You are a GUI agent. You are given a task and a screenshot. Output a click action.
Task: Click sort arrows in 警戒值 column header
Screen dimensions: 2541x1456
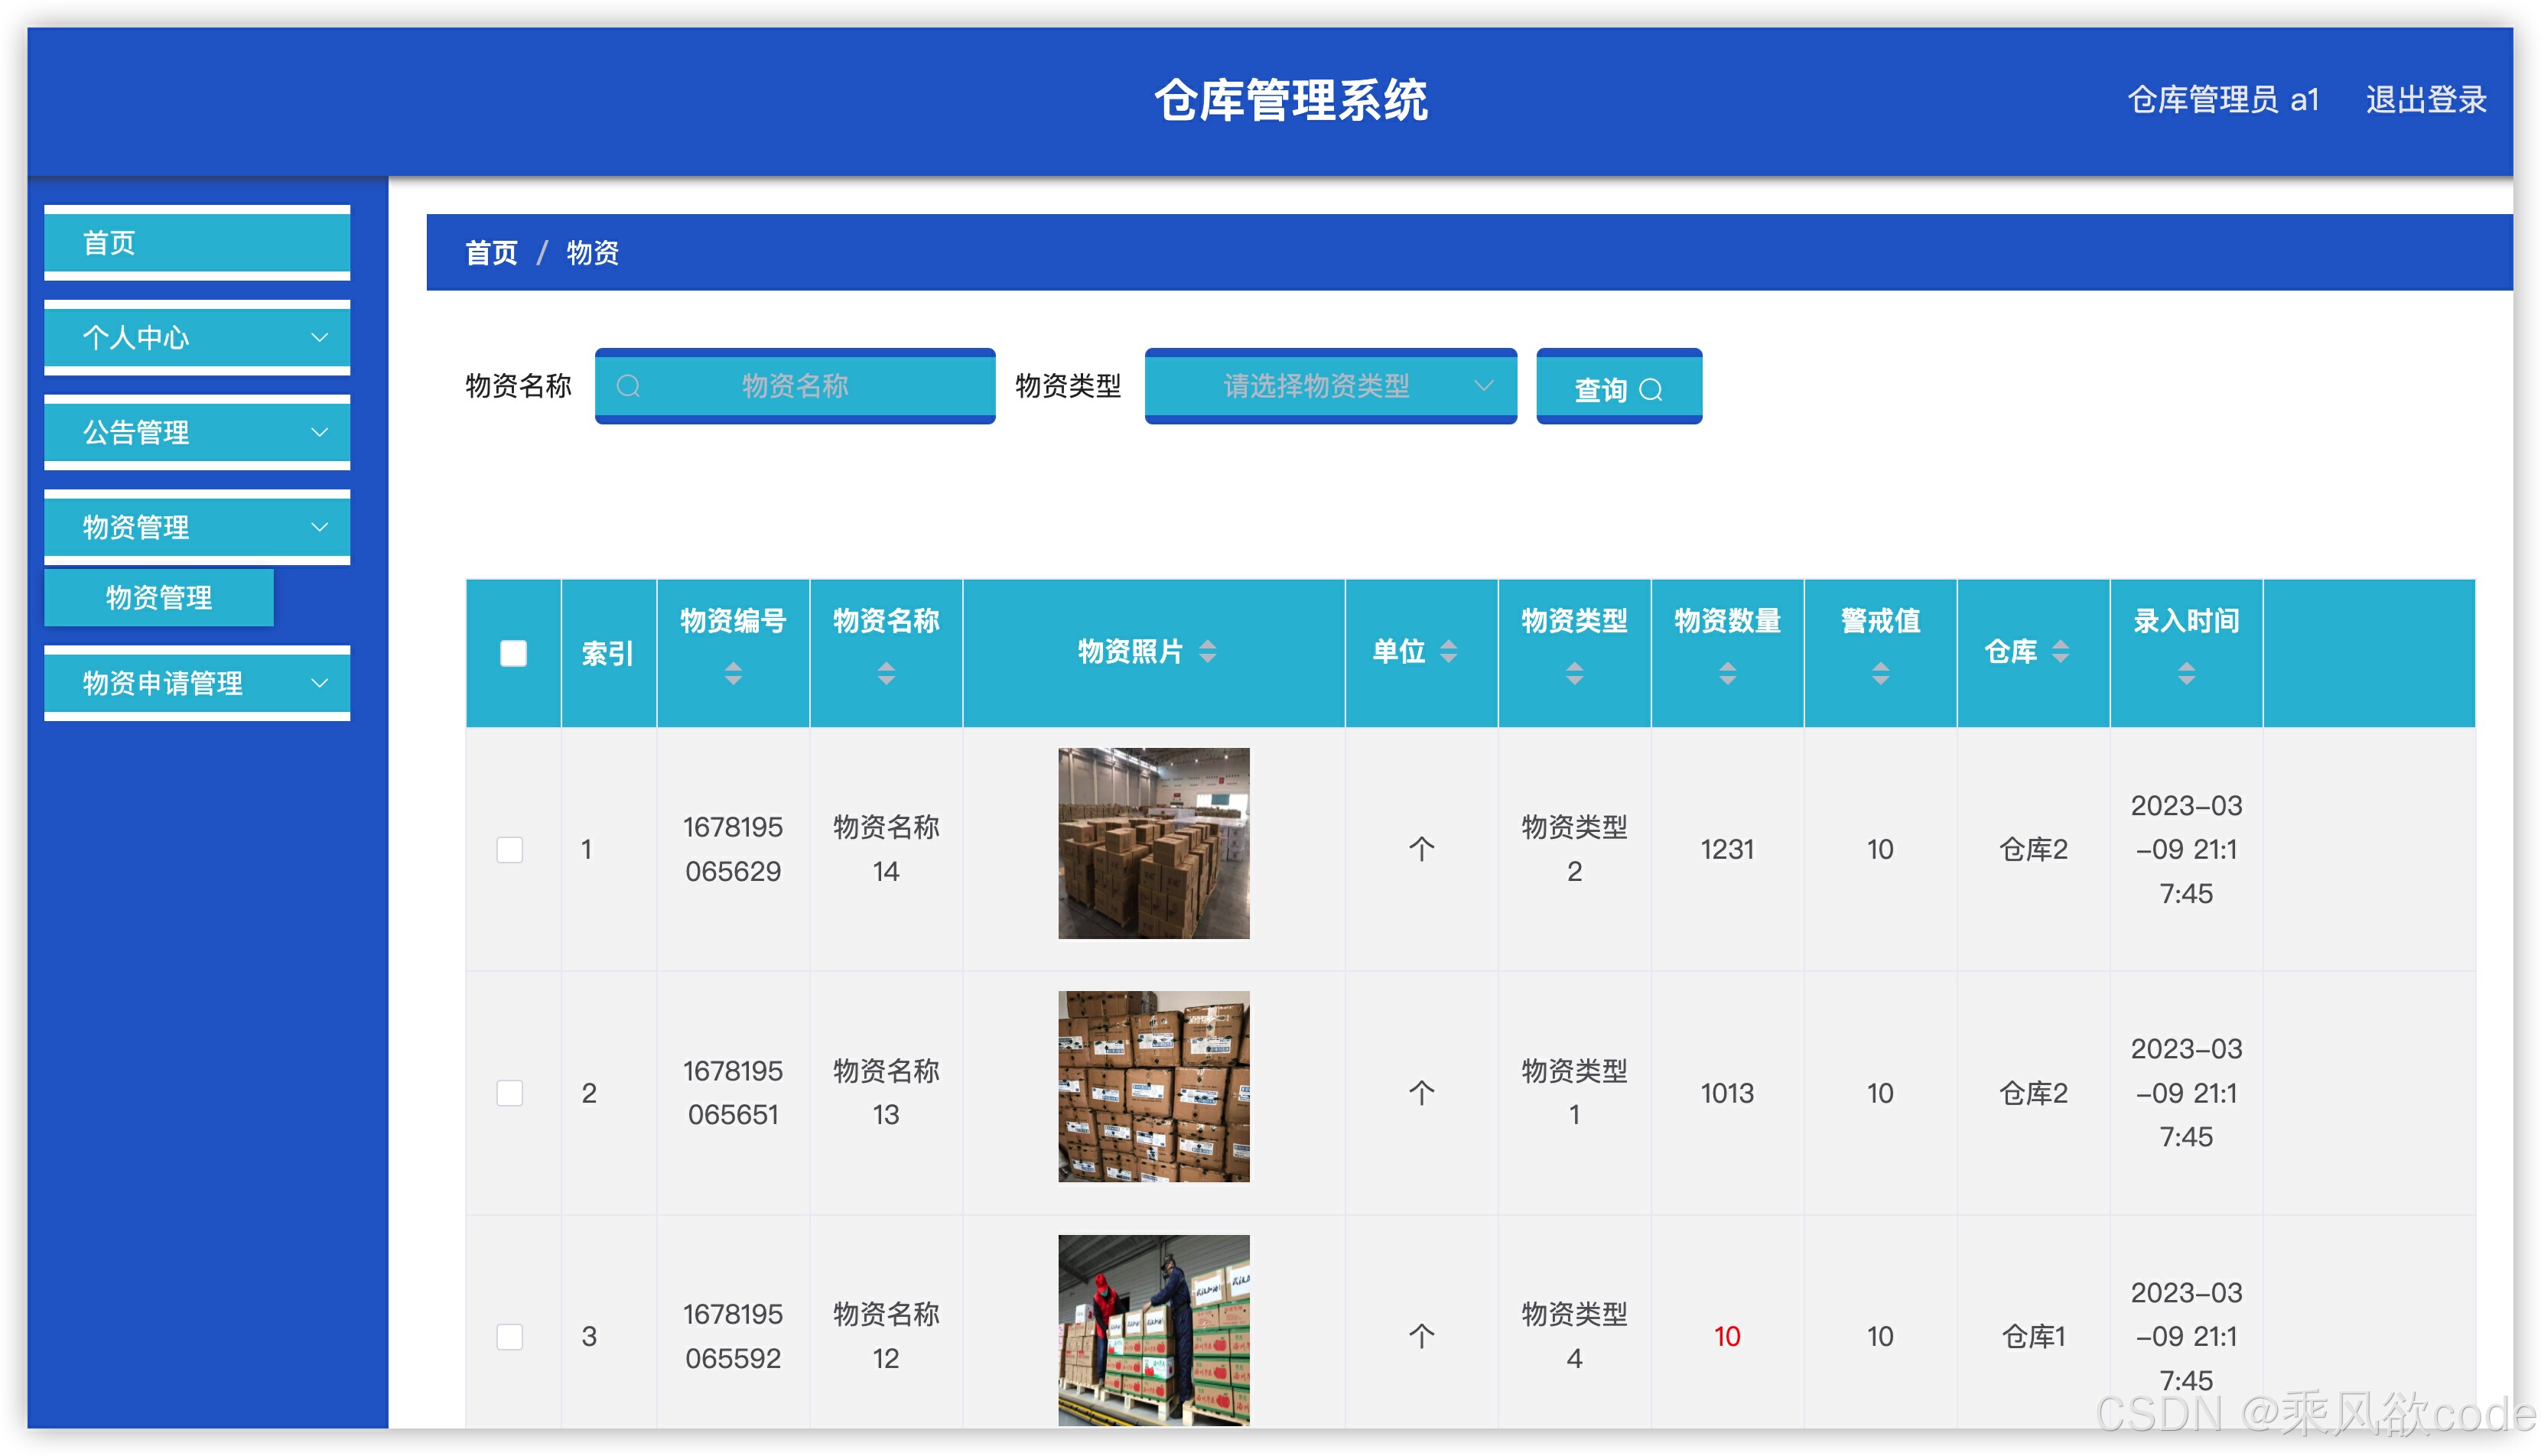[x=1880, y=673]
